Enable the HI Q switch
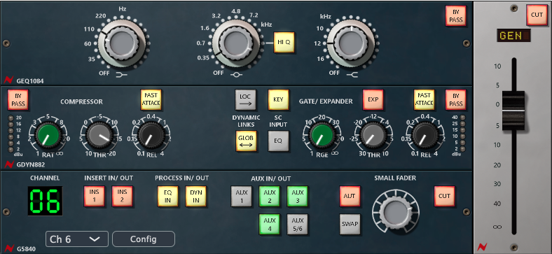The height and width of the screenshot is (254, 552). pyautogui.click(x=284, y=42)
